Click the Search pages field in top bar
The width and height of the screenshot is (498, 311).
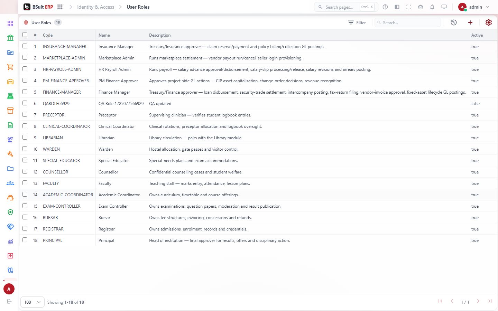tap(346, 7)
